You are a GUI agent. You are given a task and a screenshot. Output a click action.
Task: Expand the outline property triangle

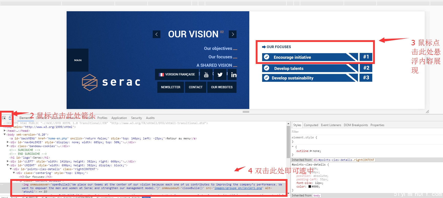click(311, 151)
